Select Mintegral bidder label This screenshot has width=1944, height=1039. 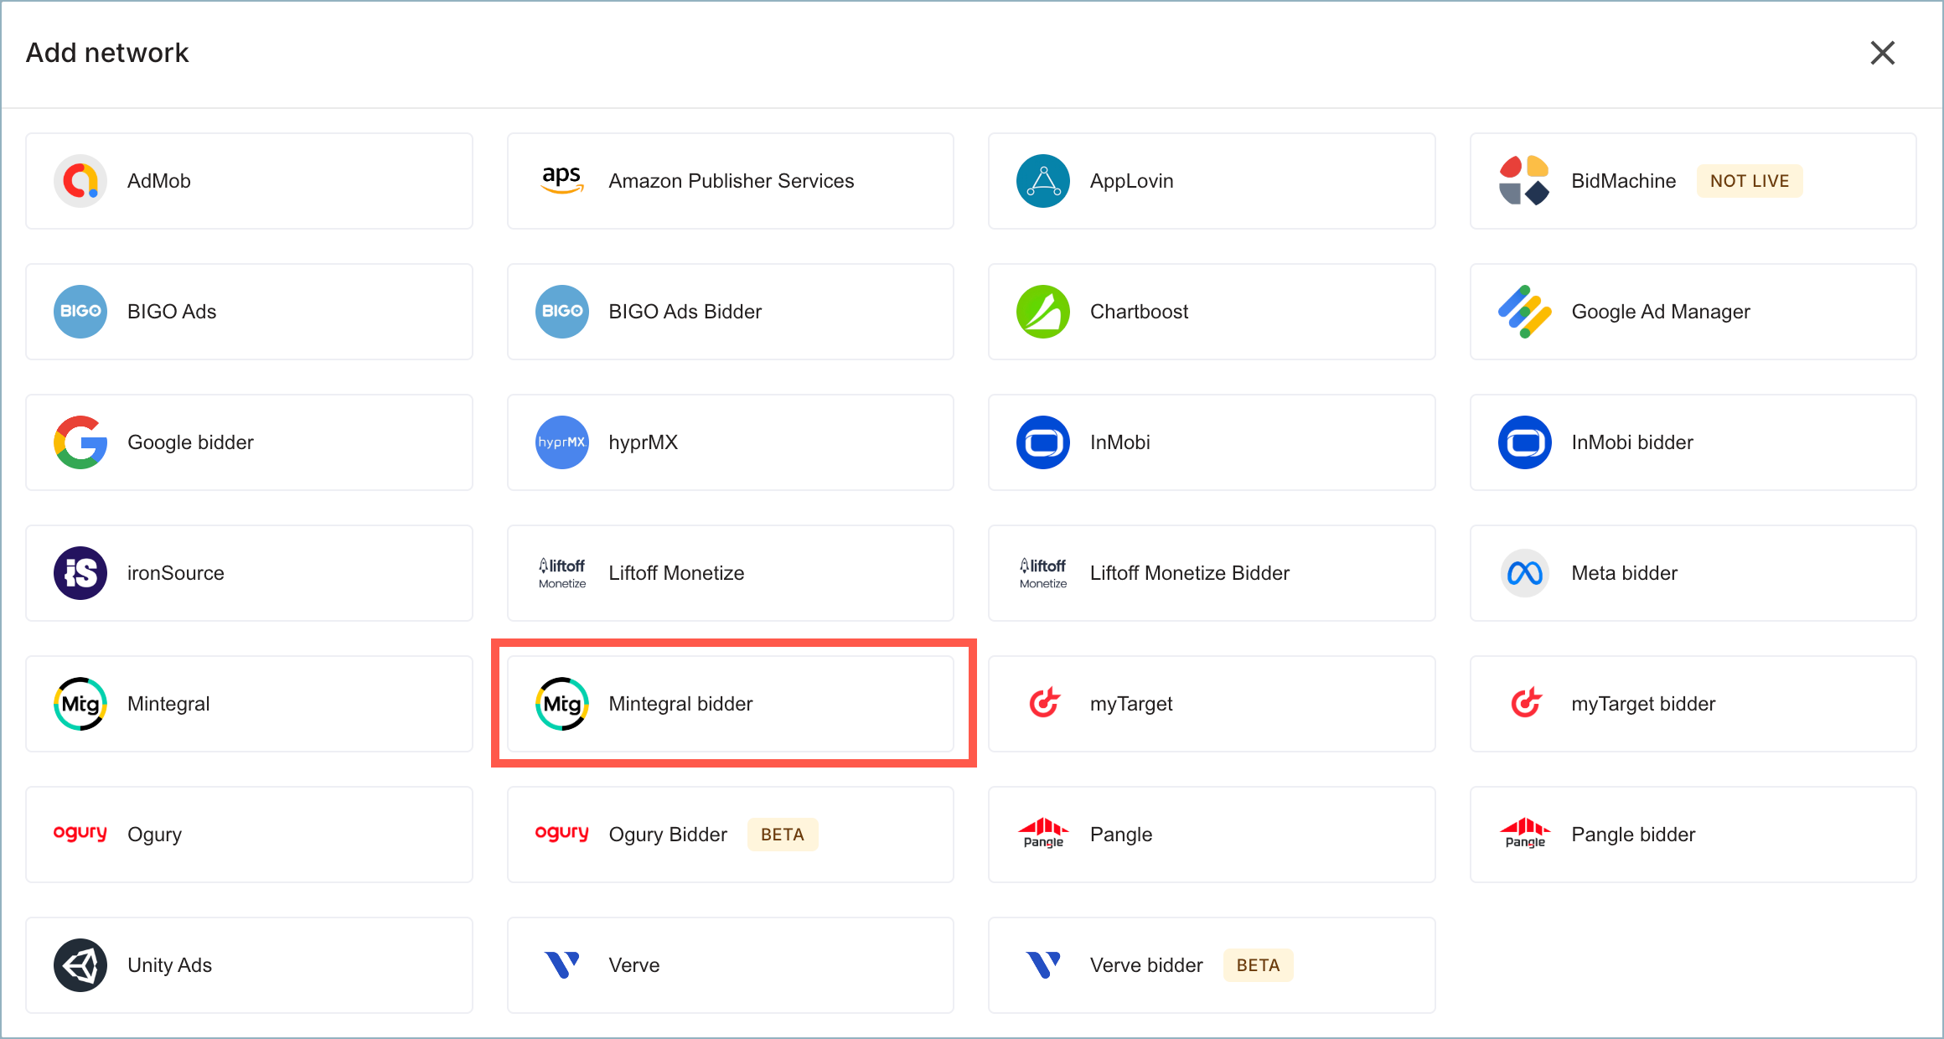pyautogui.click(x=680, y=704)
